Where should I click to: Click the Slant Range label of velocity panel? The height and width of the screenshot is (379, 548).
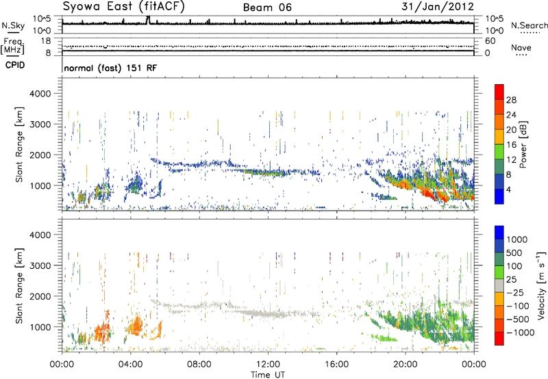tap(19, 285)
